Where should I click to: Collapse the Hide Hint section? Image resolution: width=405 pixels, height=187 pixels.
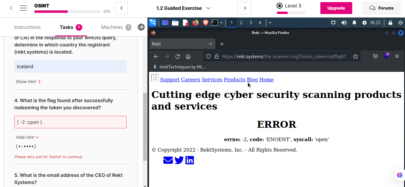pyautogui.click(x=27, y=137)
